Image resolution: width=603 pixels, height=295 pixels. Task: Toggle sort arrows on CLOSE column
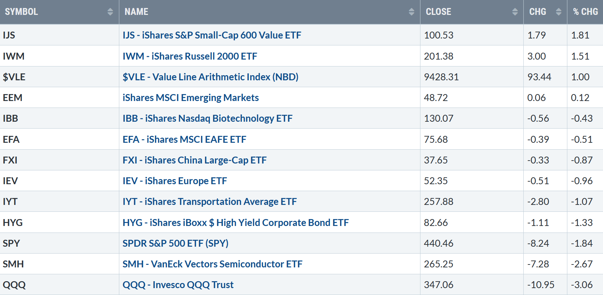(515, 12)
